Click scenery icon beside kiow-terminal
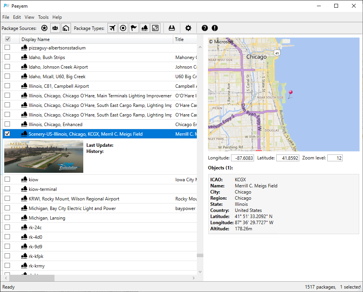 (24, 189)
